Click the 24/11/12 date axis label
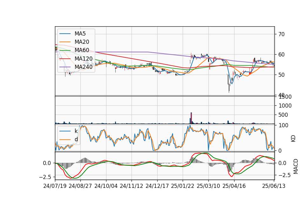Viewport: 305px width, 219px height. (132, 186)
